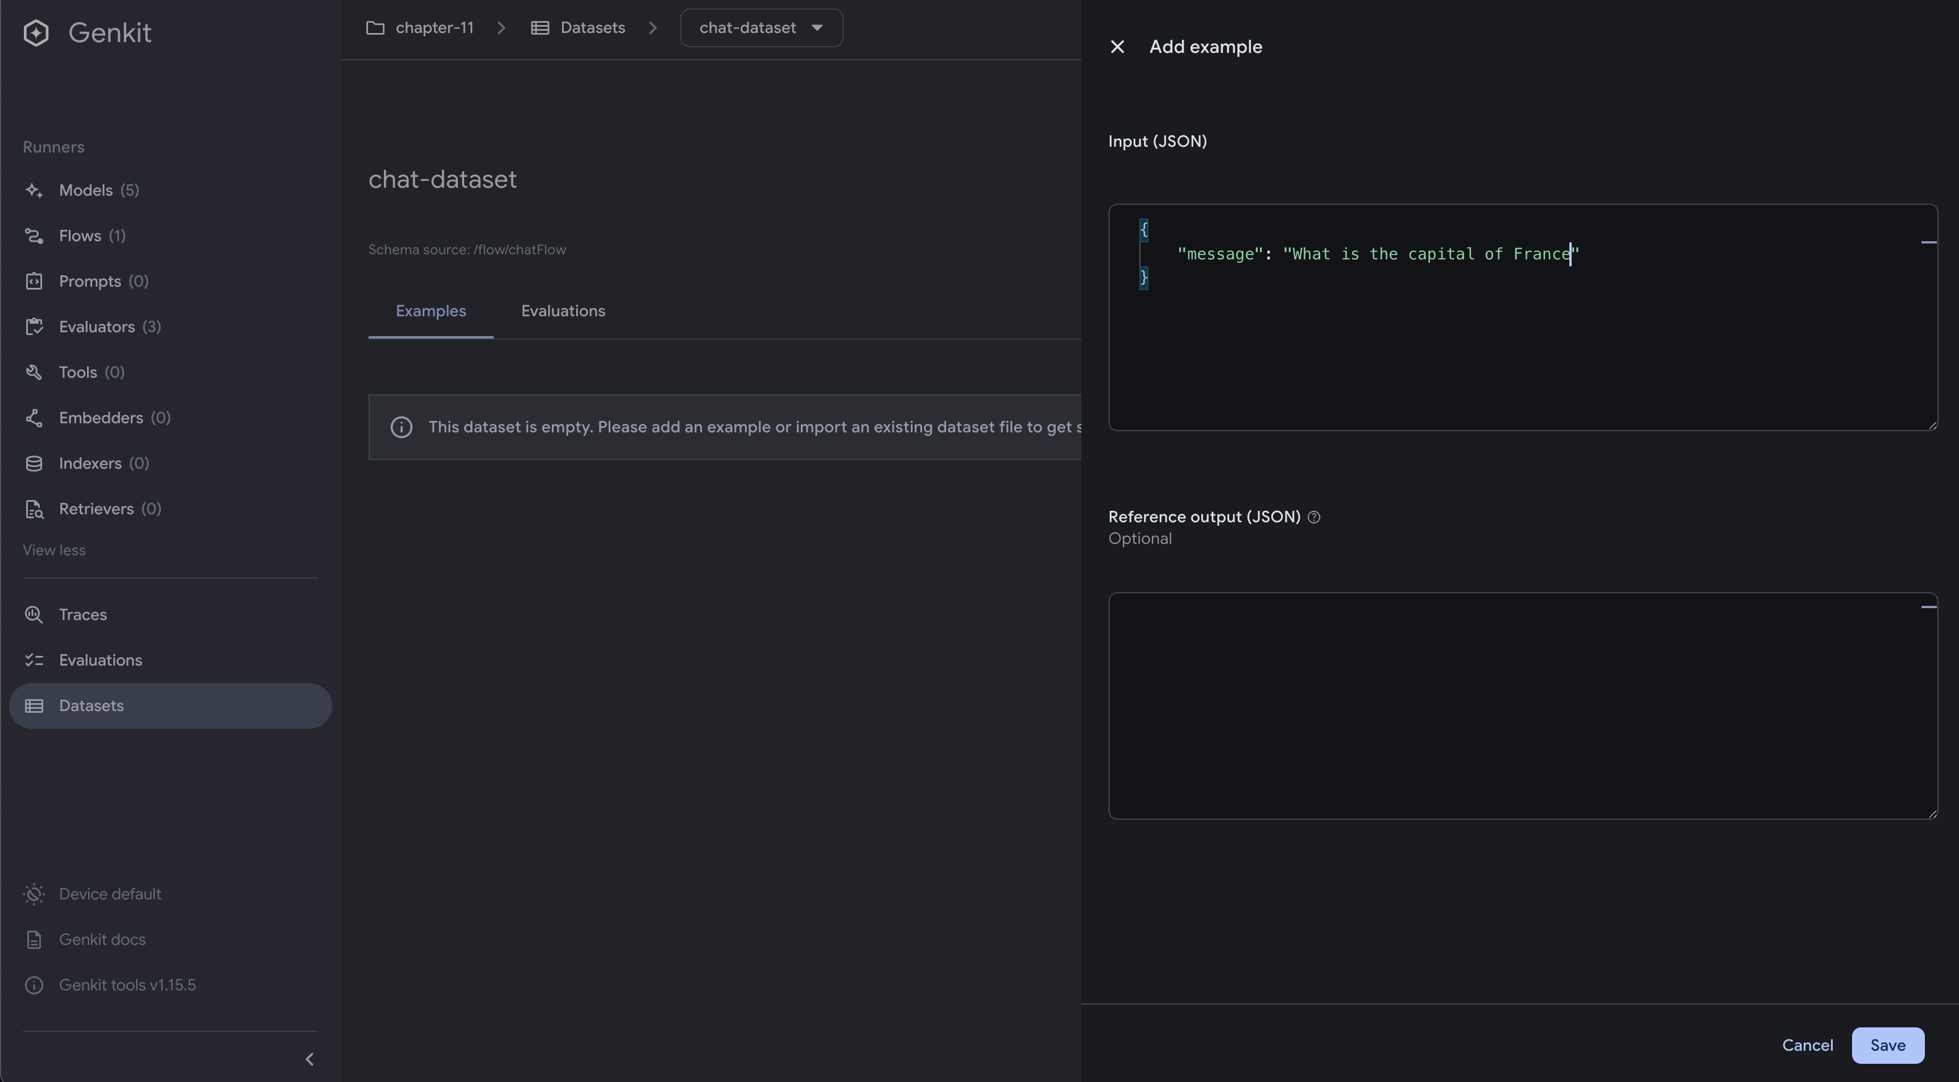Save the new example
Viewport: 1959px width, 1082px height.
pyautogui.click(x=1887, y=1046)
